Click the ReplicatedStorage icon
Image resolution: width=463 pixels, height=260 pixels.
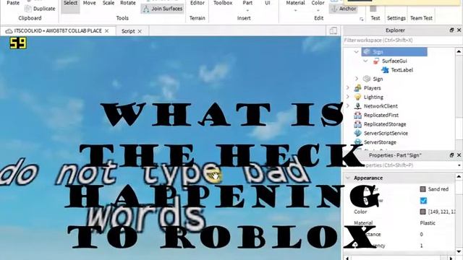click(x=357, y=124)
